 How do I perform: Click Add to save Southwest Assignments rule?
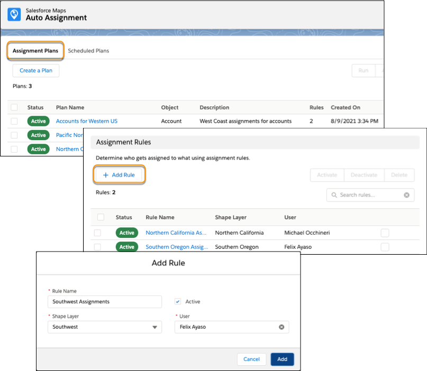tap(282, 359)
